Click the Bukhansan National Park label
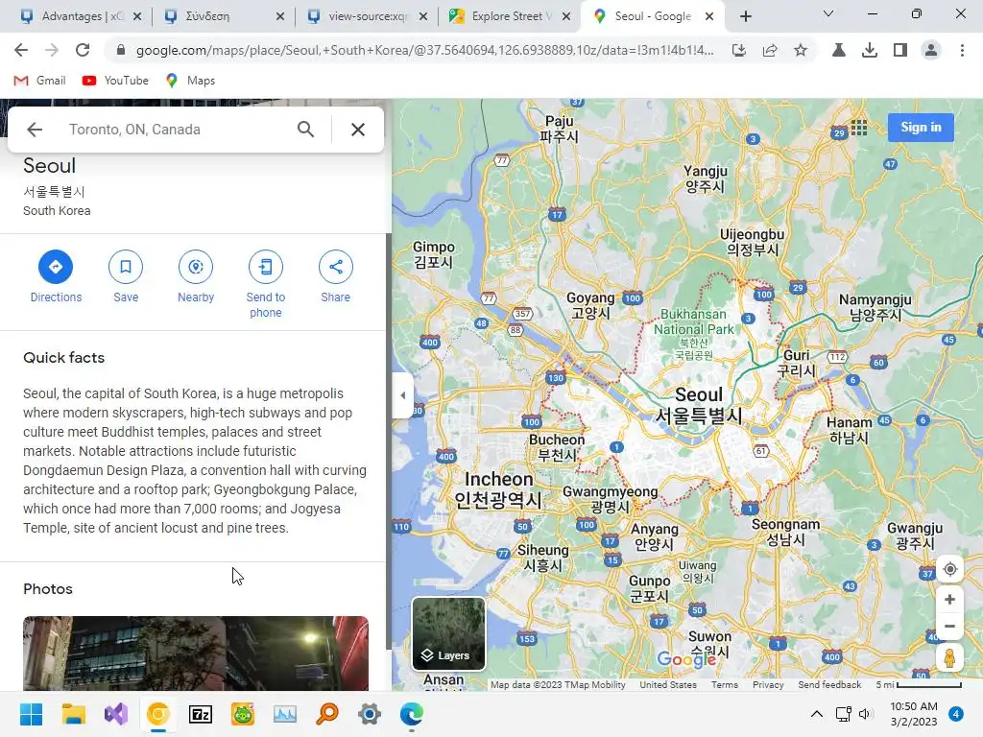The image size is (983, 737). coord(693,321)
